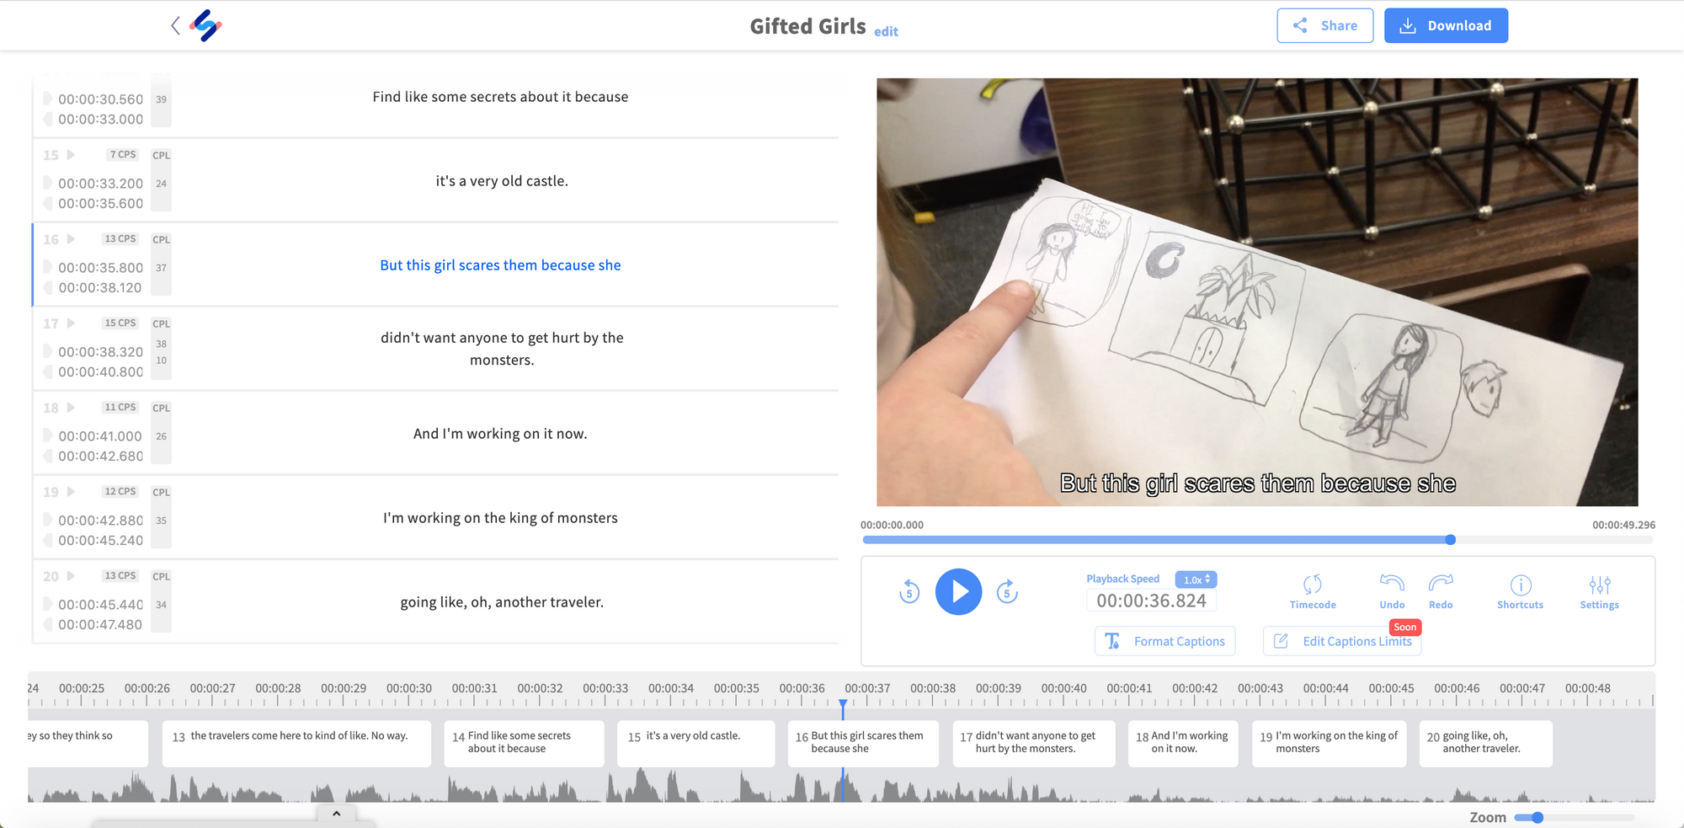Click edit link beside Gifted Girls title
The height and width of the screenshot is (828, 1684).
tap(886, 32)
